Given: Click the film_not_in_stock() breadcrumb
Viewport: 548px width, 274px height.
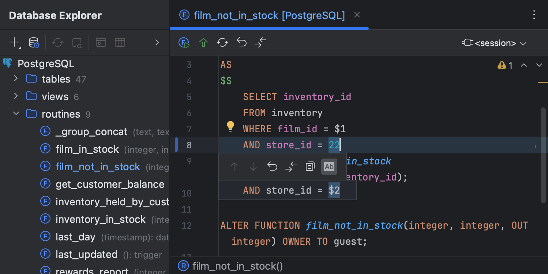Looking at the screenshot, I should point(237,266).
